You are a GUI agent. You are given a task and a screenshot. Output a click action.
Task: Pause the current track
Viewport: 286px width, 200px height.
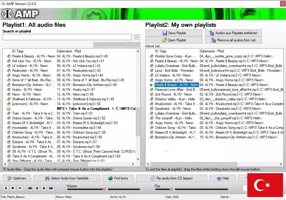pos(20,188)
